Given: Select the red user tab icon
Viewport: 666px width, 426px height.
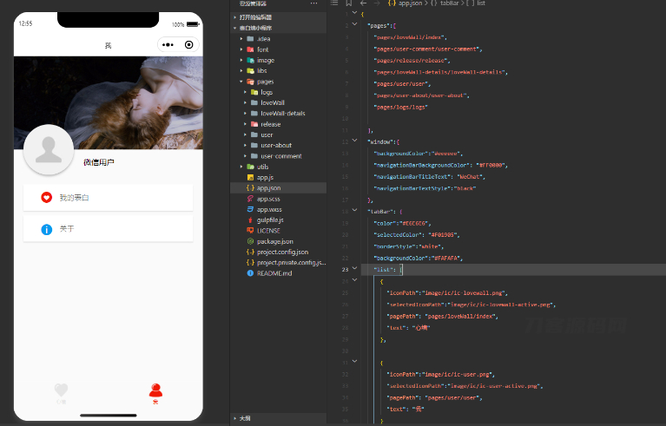Looking at the screenshot, I should (x=155, y=390).
